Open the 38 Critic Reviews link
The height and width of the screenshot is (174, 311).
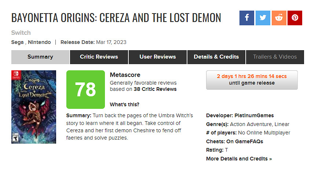click(x=160, y=89)
